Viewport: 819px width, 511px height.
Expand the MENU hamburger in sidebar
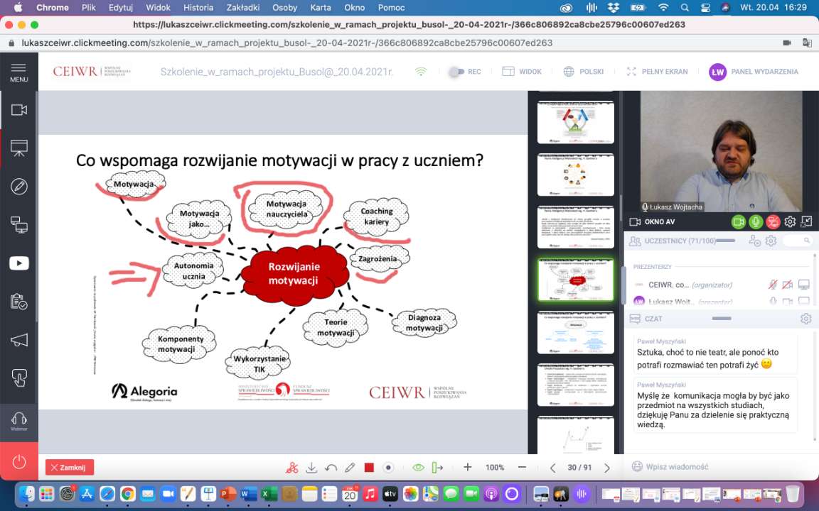(x=19, y=72)
